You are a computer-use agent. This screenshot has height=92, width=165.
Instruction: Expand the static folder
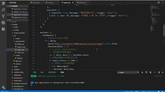tap(16, 67)
